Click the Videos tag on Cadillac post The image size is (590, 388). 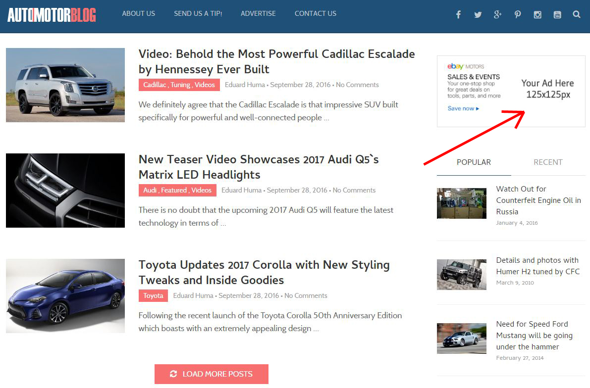click(205, 85)
